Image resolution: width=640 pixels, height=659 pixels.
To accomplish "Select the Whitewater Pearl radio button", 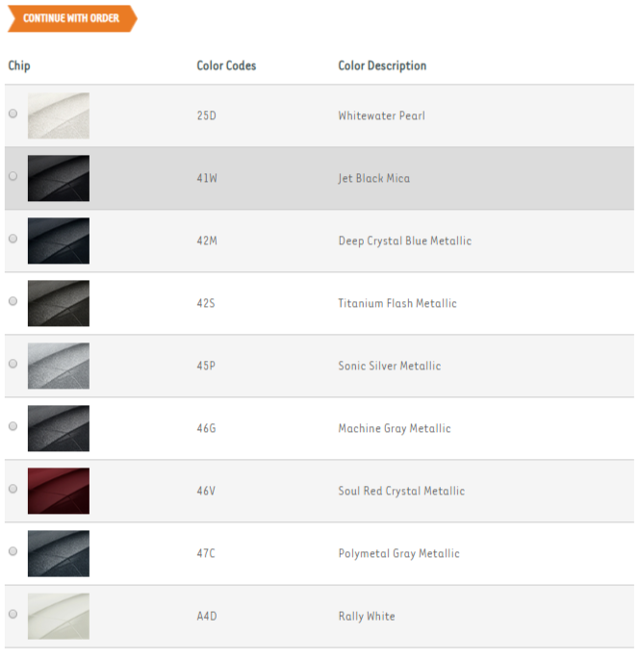I will coord(13,114).
